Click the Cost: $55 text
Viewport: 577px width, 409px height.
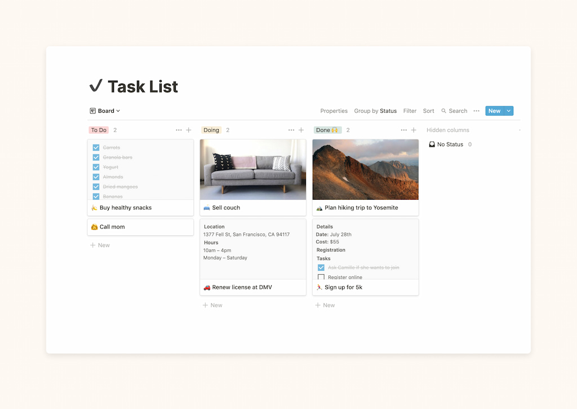pos(327,242)
